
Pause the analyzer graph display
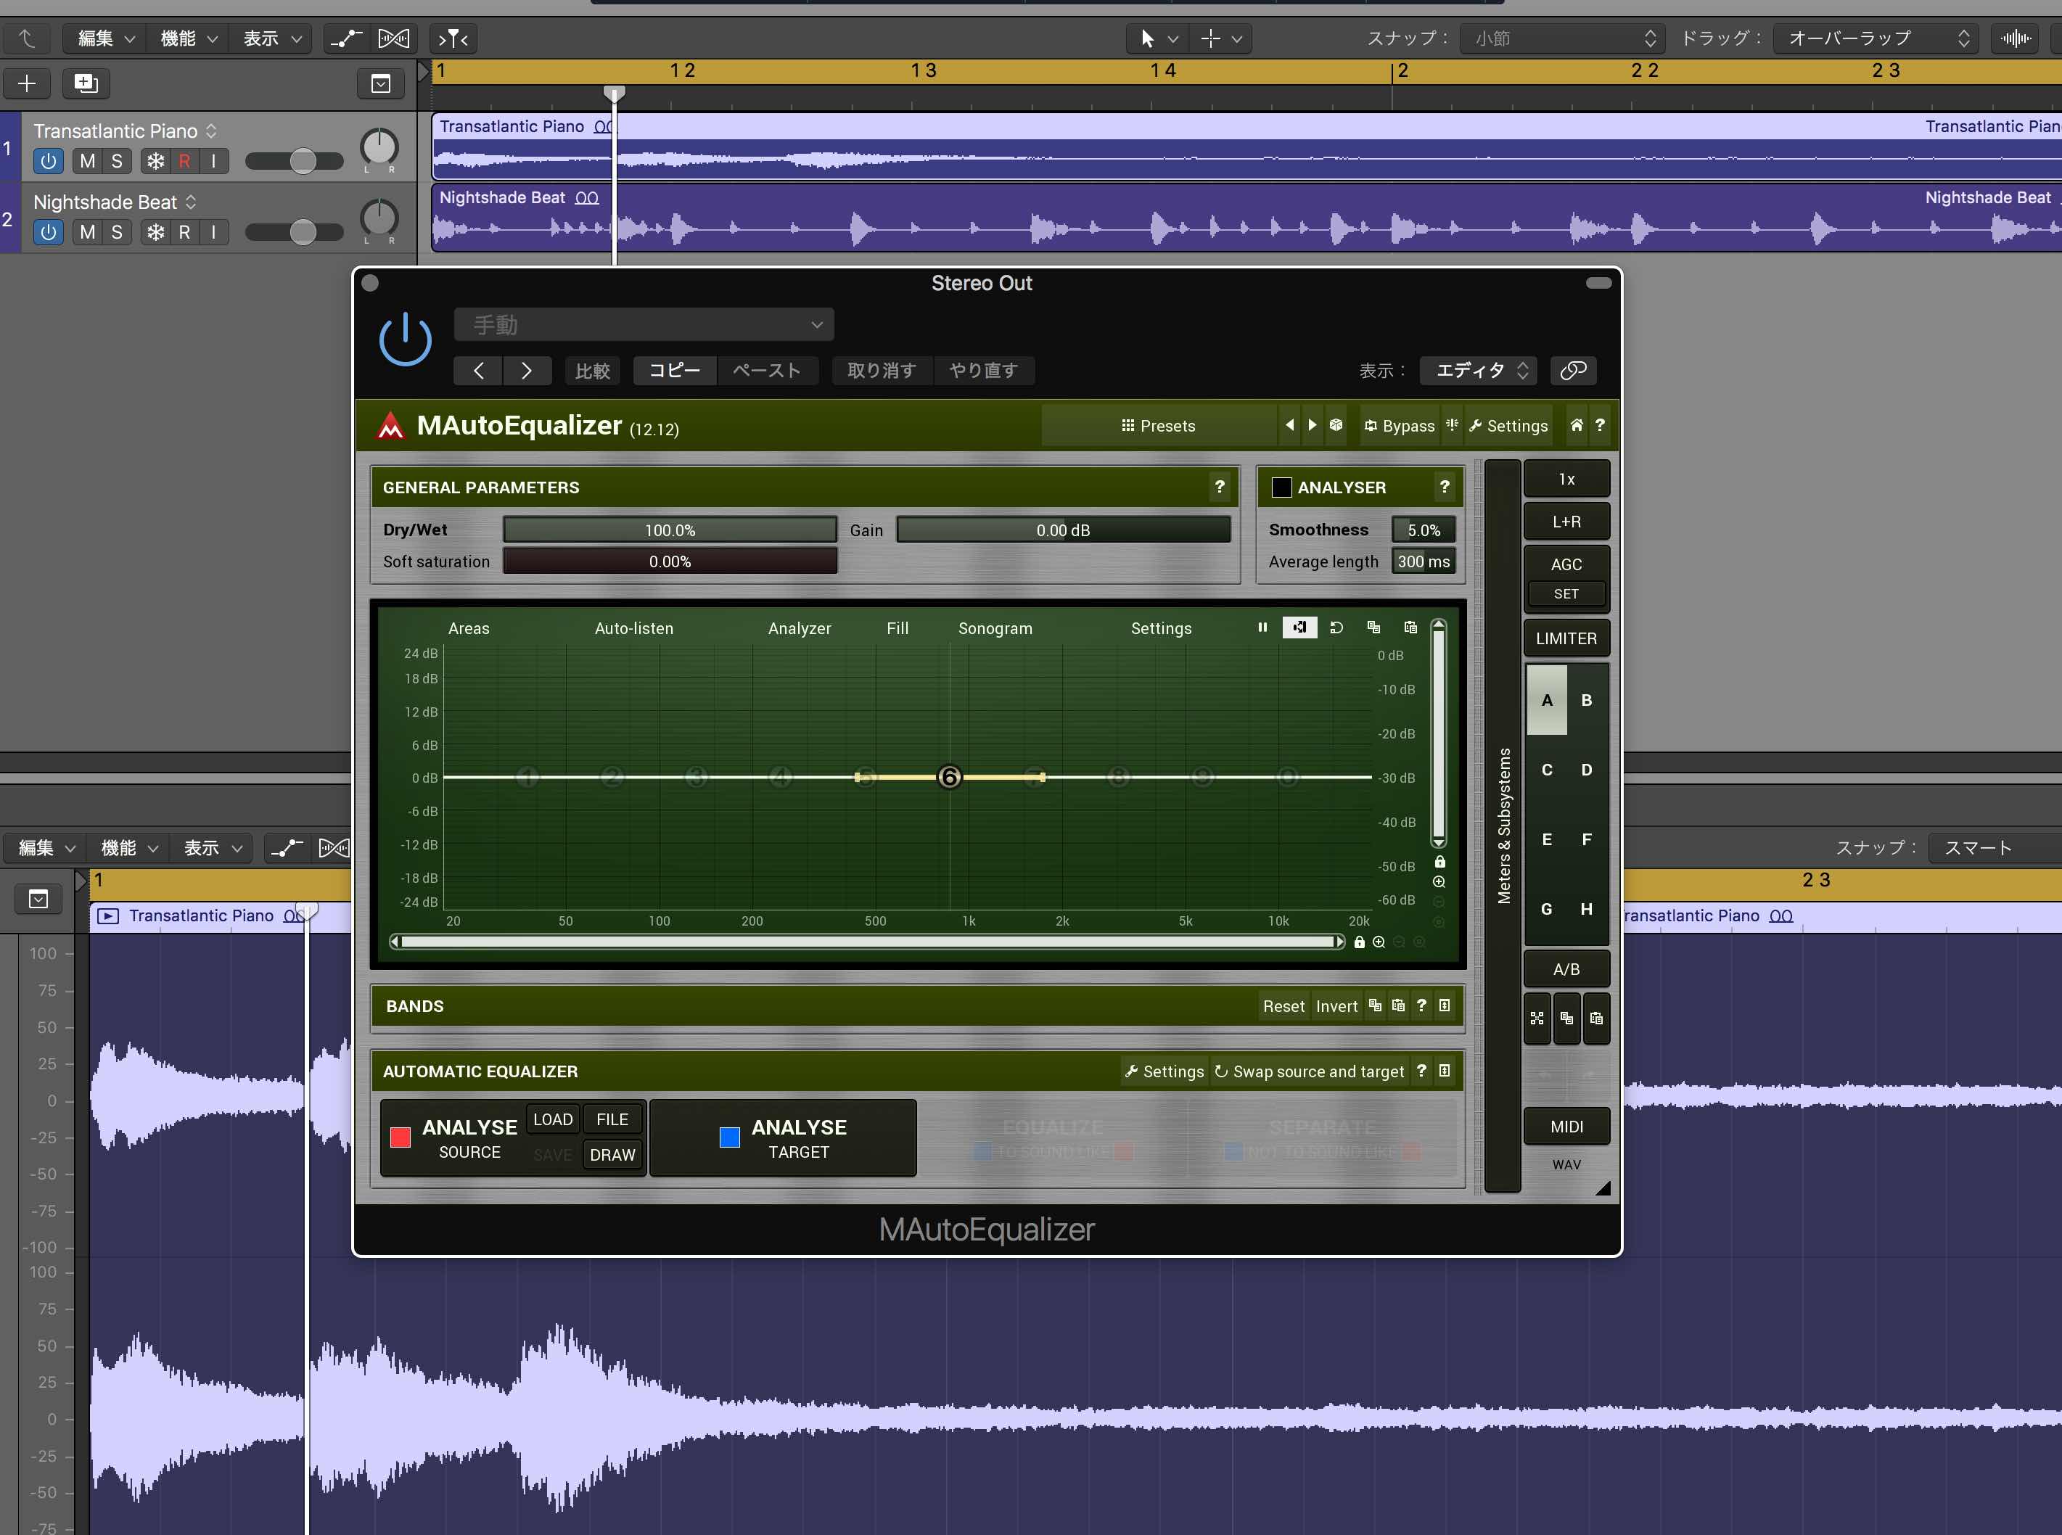(1262, 627)
